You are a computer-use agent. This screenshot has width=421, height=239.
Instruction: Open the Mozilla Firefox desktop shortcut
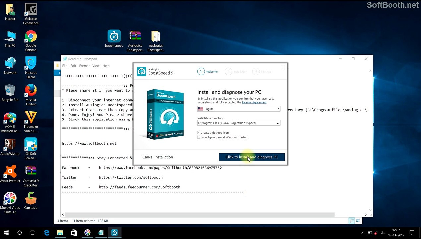pos(30,95)
